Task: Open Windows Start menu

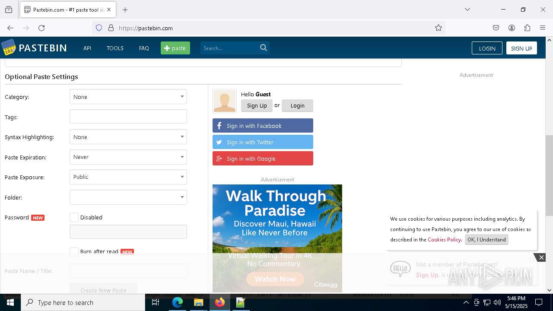Action: pos(10,302)
